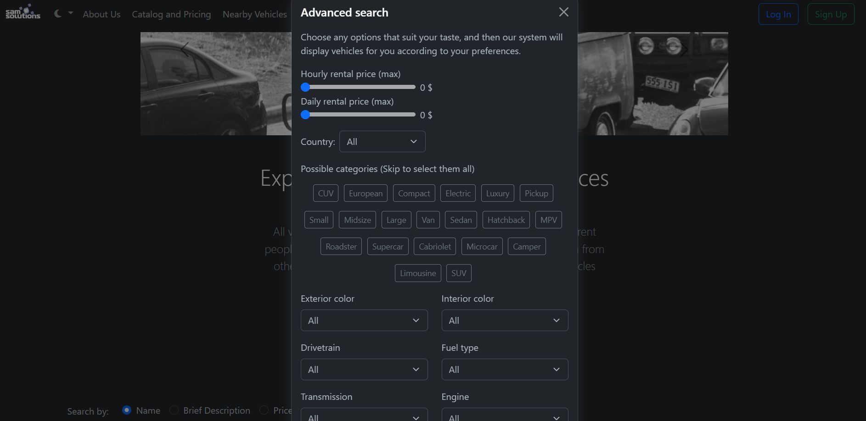Open the Fuel type dropdown
This screenshot has width=866, height=421.
505,370
